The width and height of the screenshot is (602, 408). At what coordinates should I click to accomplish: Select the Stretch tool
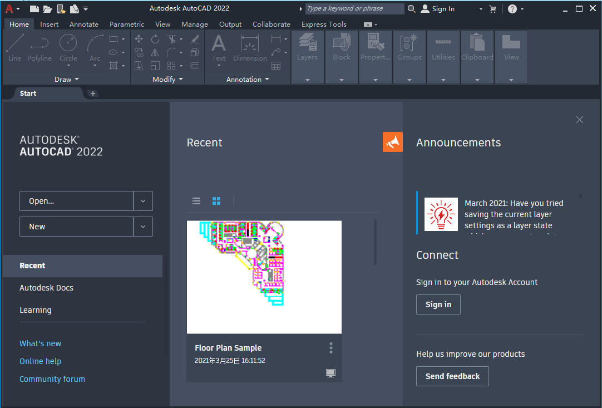tap(139, 66)
